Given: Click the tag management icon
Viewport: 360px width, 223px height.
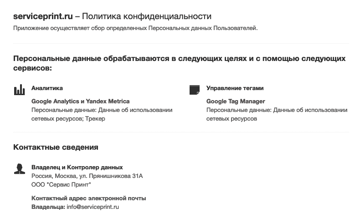Looking at the screenshot, I should 195,90.
